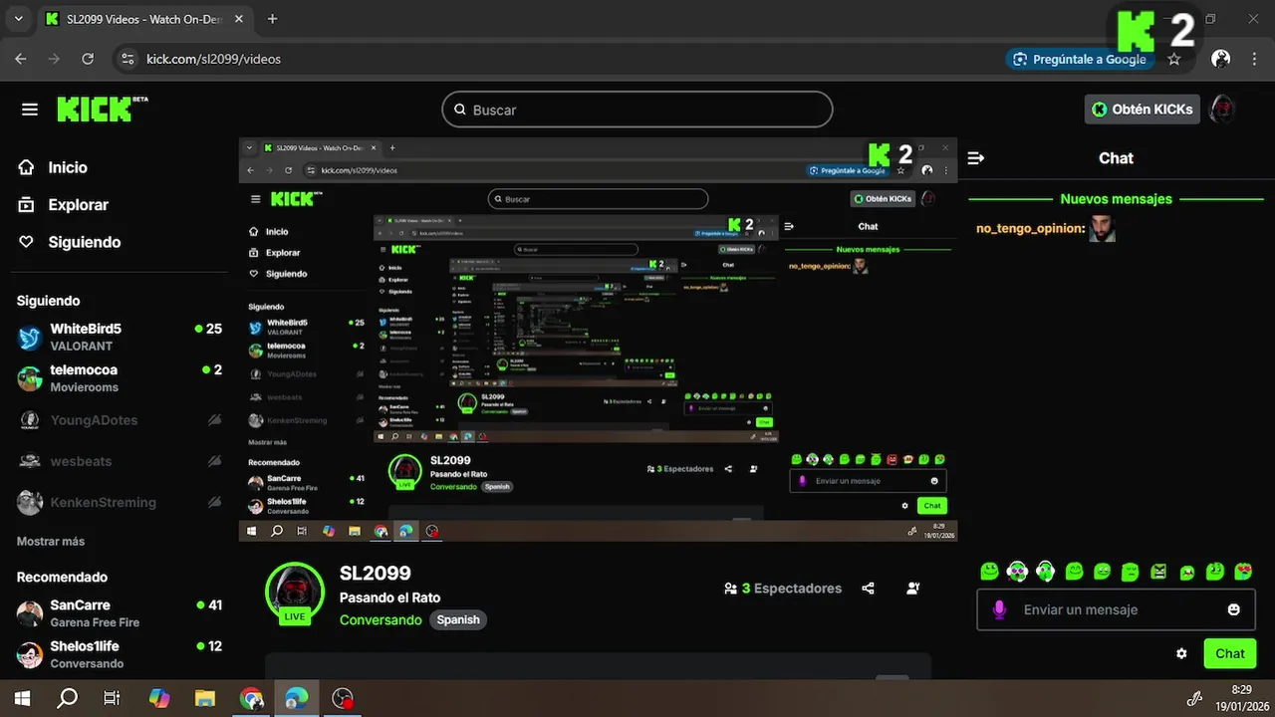Viewport: 1275px width, 717px height.
Task: Go back in the browser
Action: coord(21,59)
